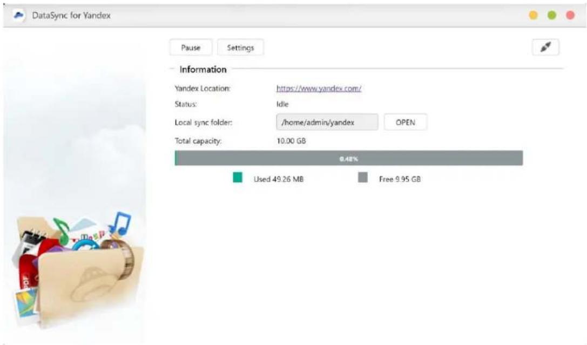Image resolution: width=587 pixels, height=345 pixels.
Task: Focus the local sync folder path field
Action: 327,123
